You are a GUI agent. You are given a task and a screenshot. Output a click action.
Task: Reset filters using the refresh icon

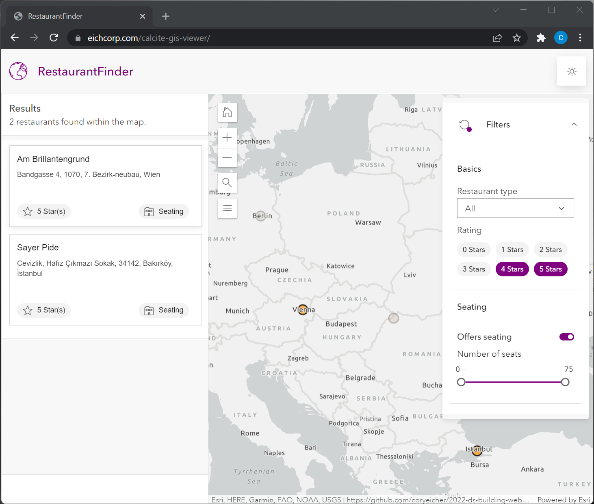(465, 125)
